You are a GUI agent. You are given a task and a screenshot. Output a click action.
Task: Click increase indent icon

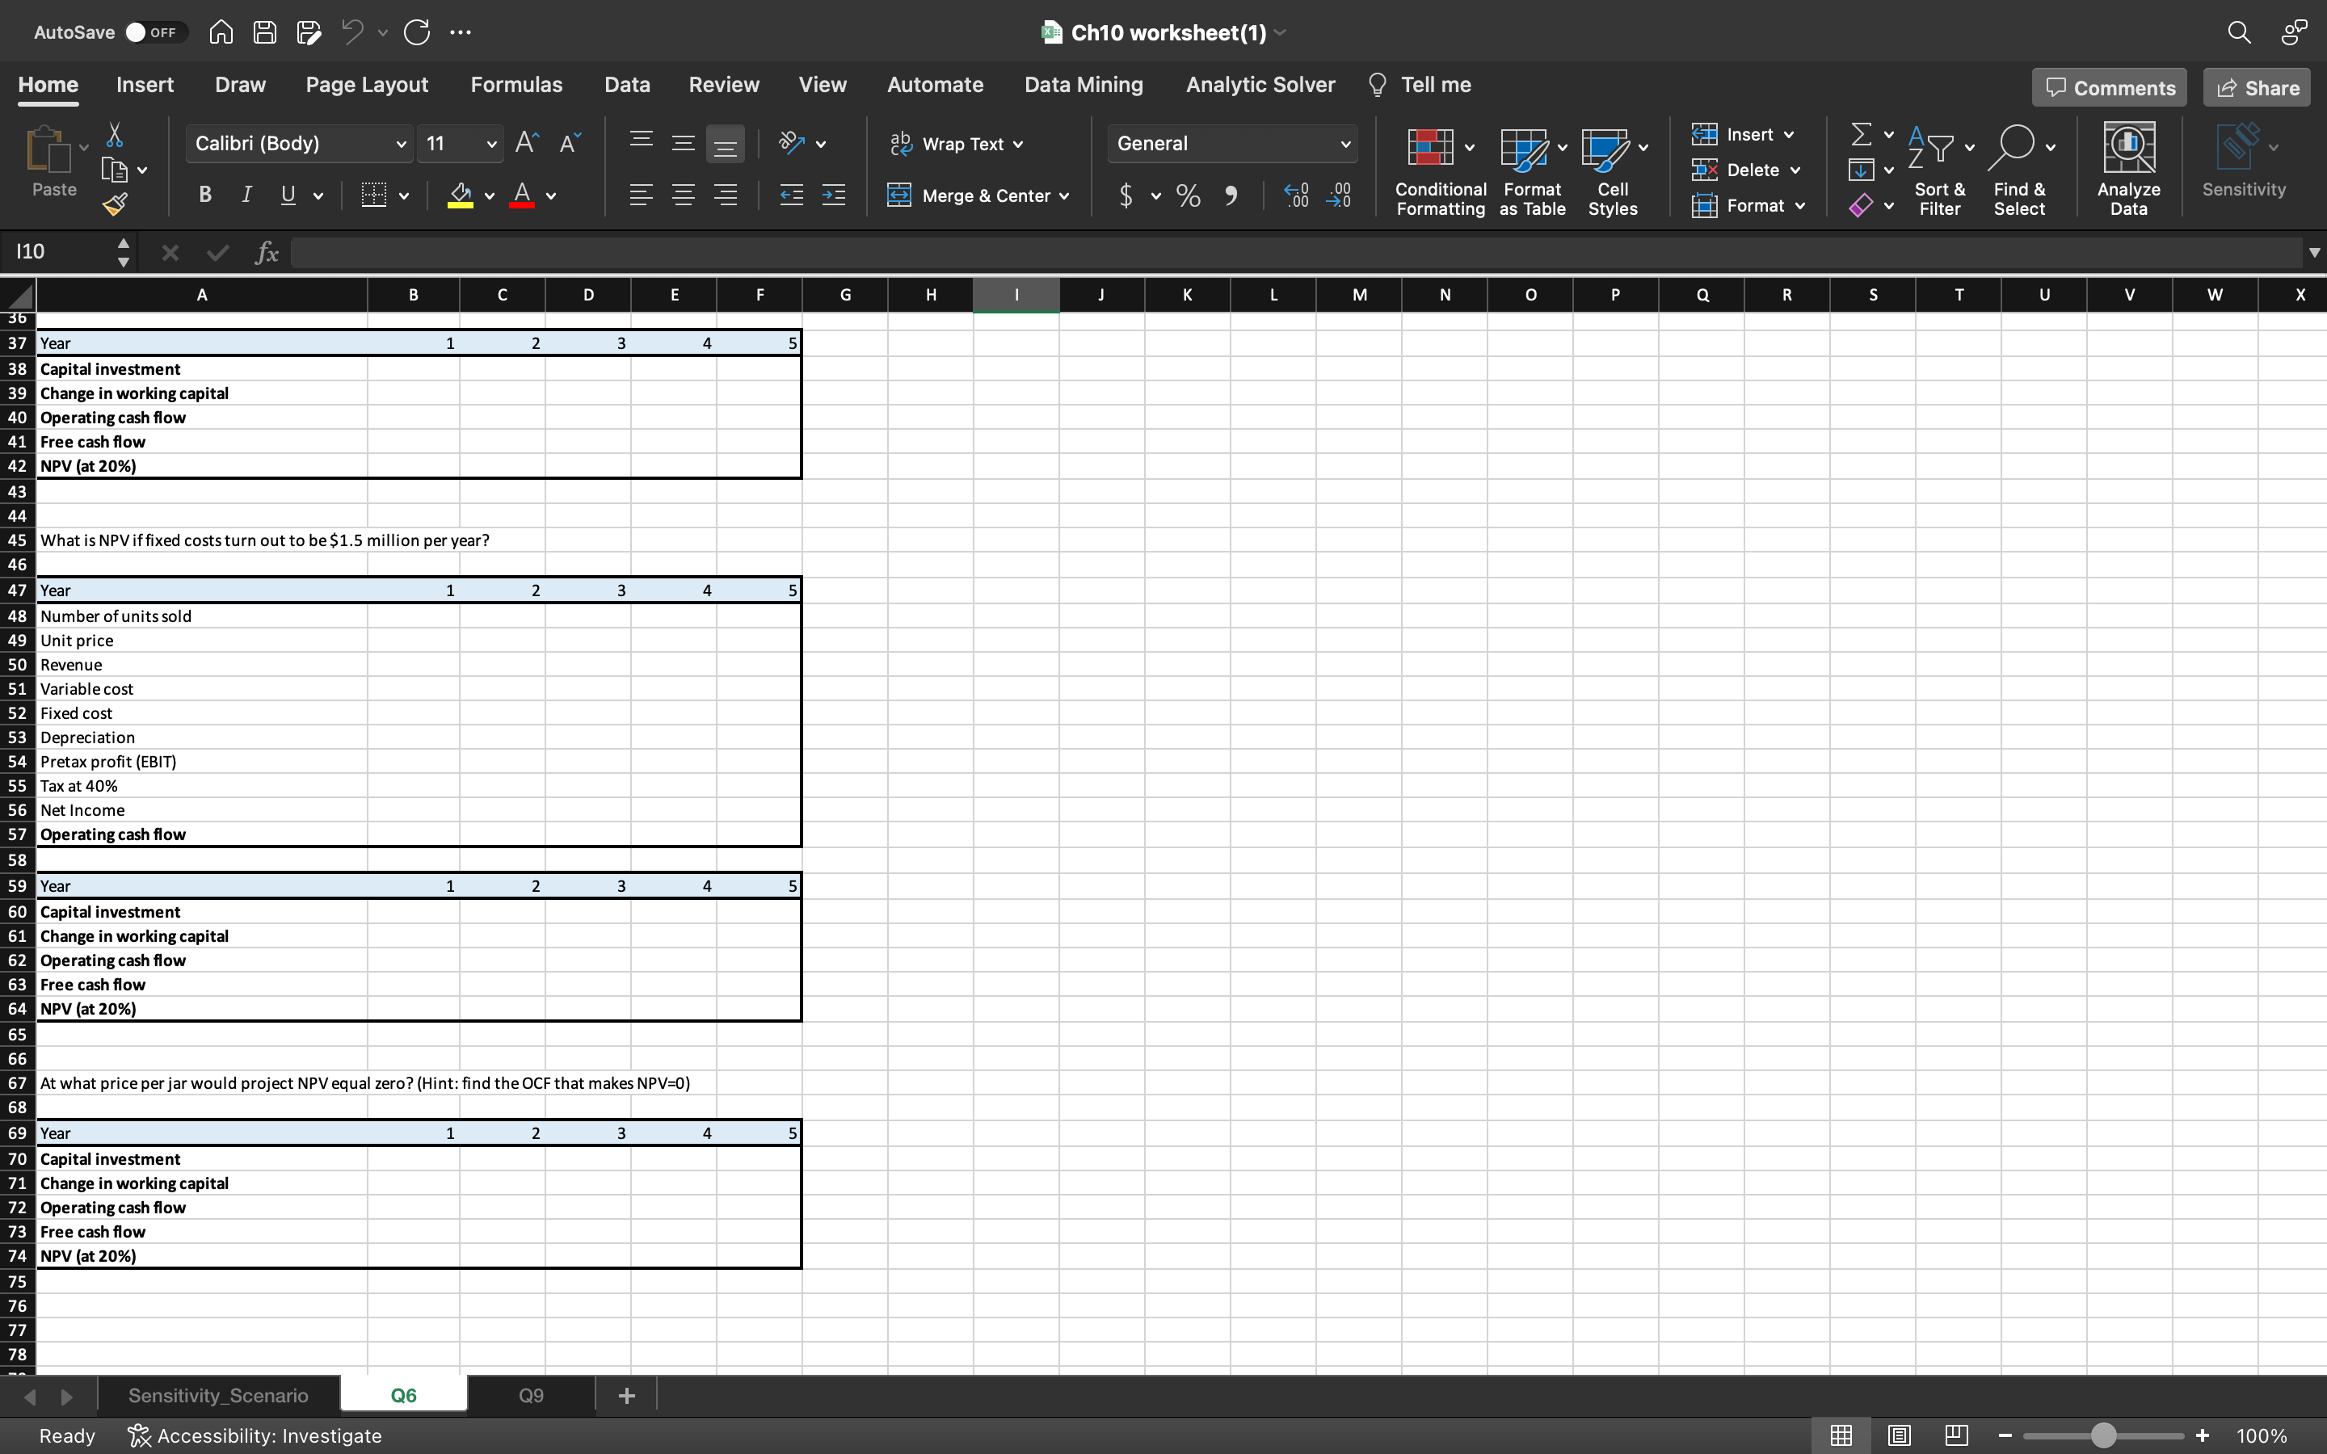(834, 195)
